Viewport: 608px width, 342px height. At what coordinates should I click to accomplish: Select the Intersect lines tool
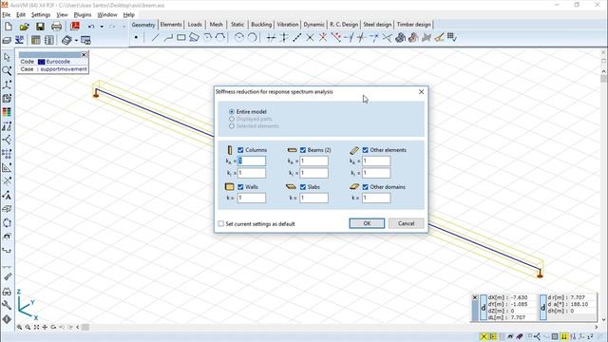(x=310, y=38)
